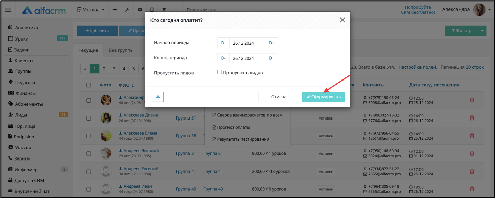This screenshot has width=496, height=199.
Task: Open the hamburger menu icon
Action: click(x=8, y=10)
